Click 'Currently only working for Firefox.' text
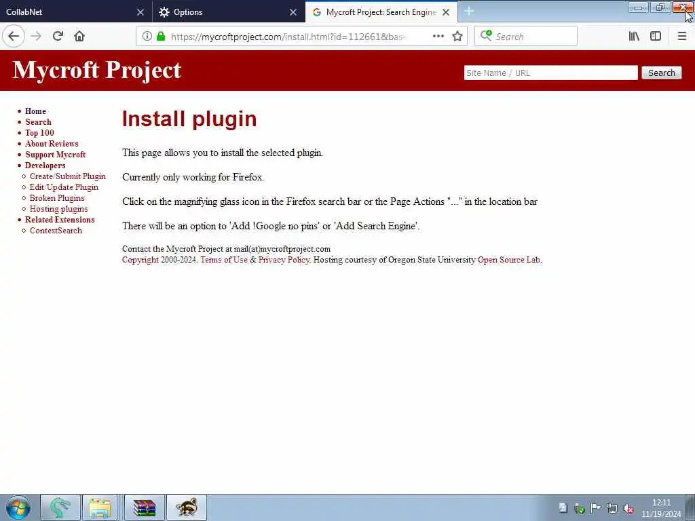The image size is (695, 521). (193, 177)
